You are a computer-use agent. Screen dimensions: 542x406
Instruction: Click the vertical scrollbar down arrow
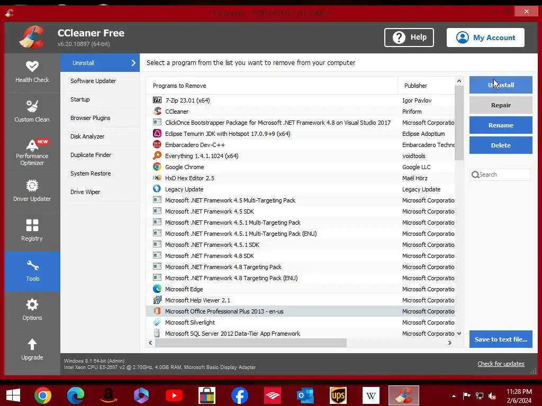459,334
